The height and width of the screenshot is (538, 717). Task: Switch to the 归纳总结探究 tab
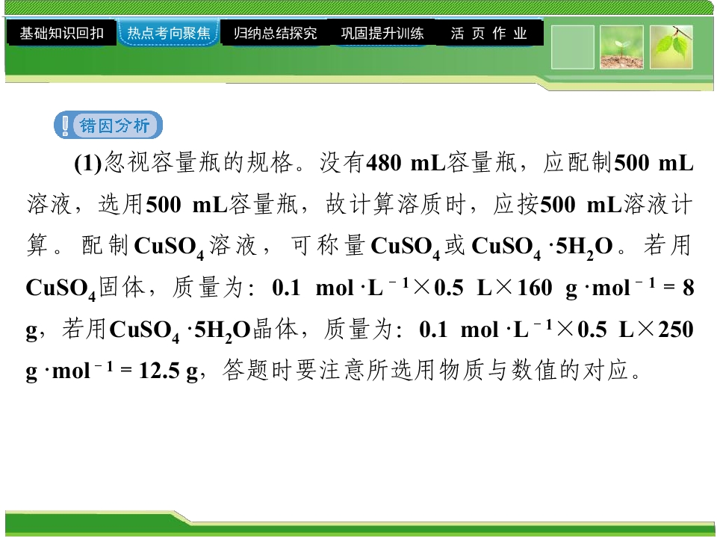276,33
